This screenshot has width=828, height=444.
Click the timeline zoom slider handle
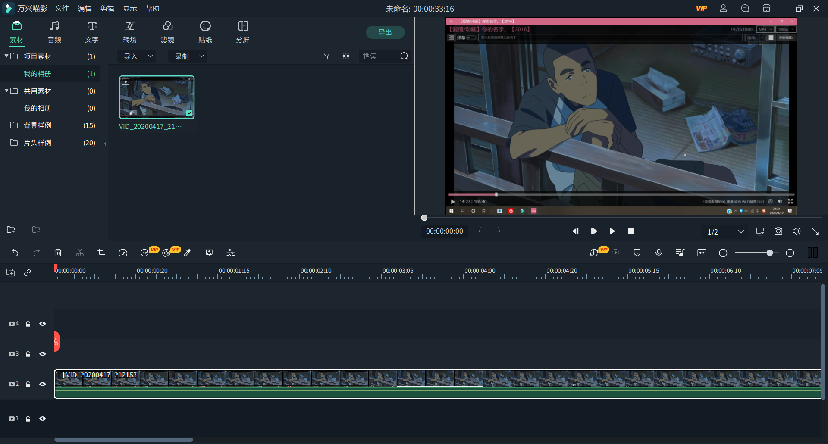pos(769,253)
